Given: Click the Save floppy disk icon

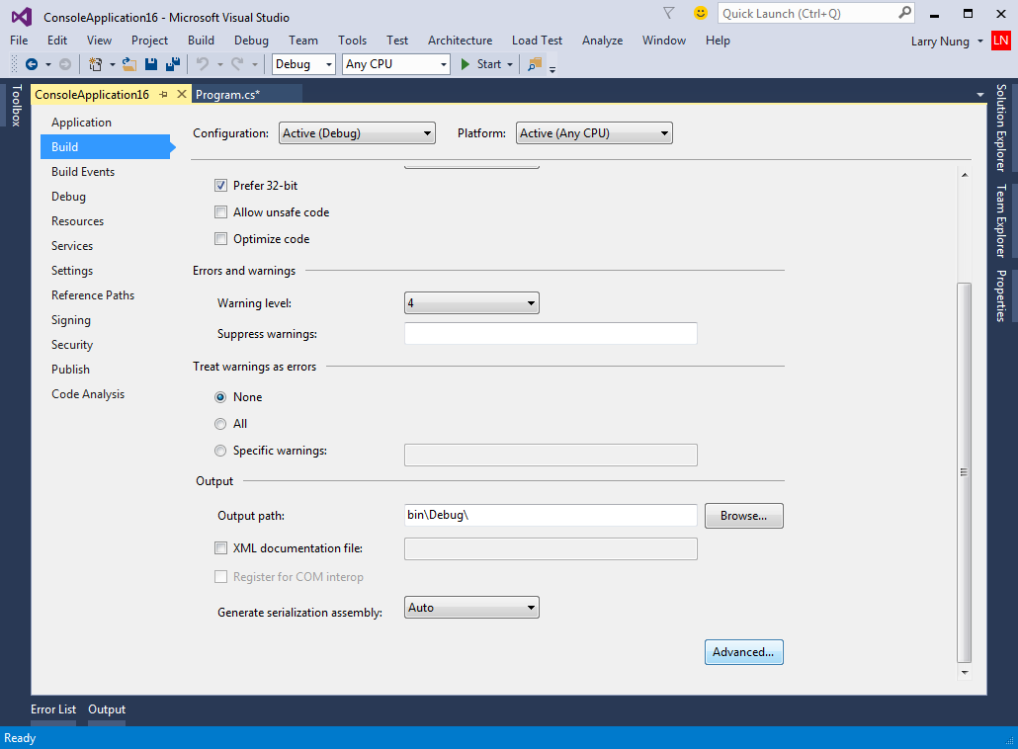Looking at the screenshot, I should (x=151, y=64).
